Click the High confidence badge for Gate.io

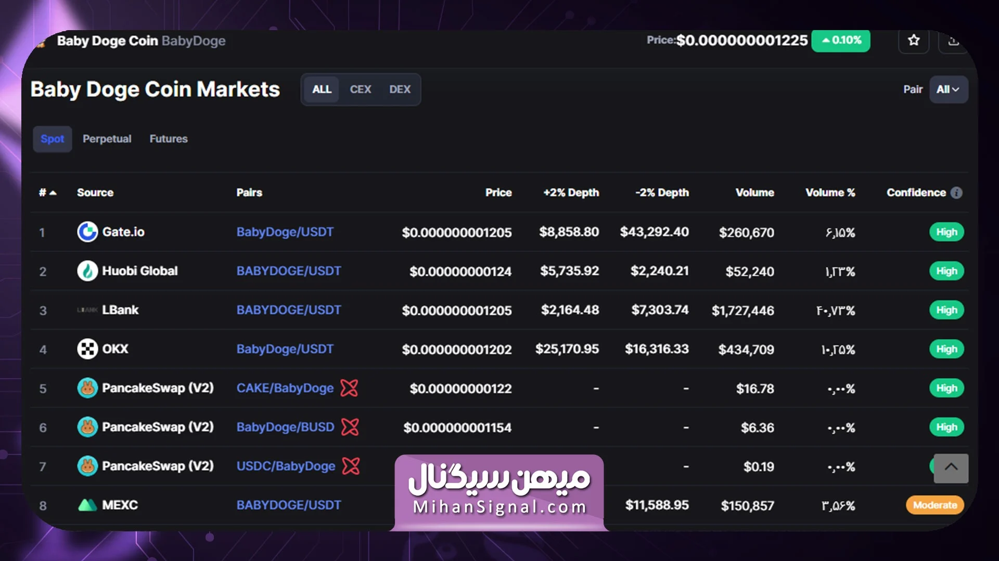tap(946, 232)
